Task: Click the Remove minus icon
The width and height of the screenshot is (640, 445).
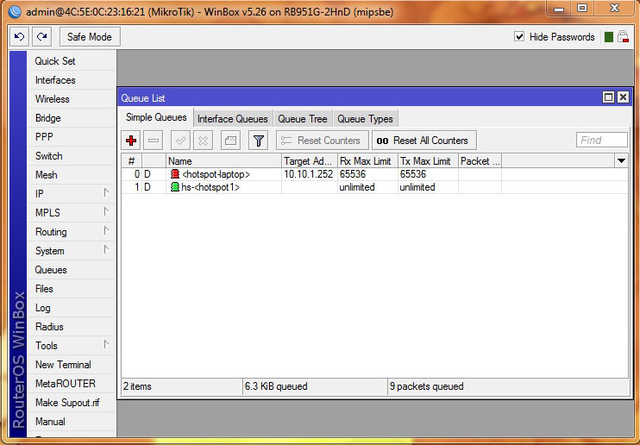Action: click(x=154, y=141)
